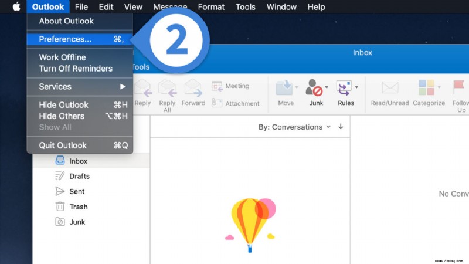Click the Forward icon

(193, 89)
